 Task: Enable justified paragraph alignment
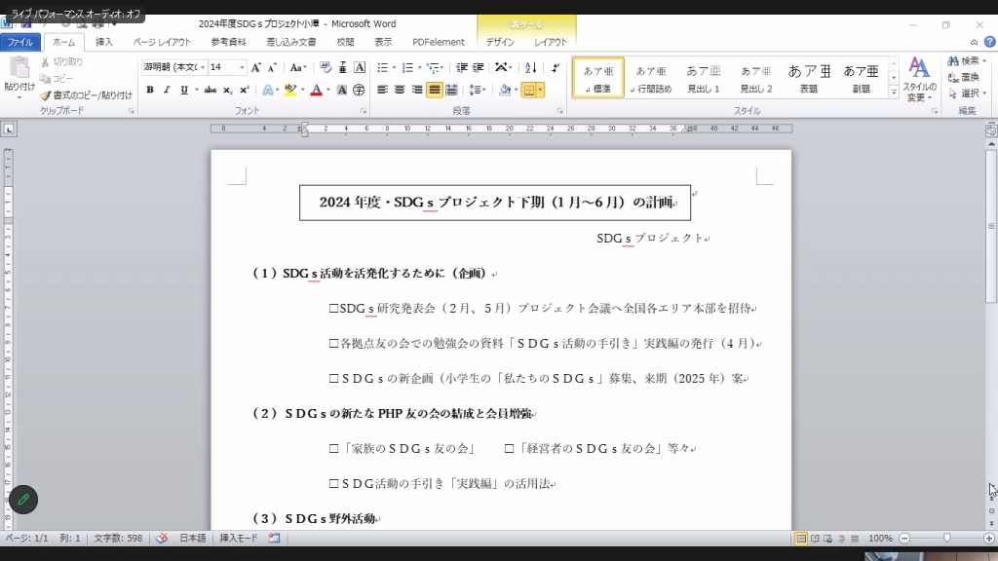click(x=435, y=90)
